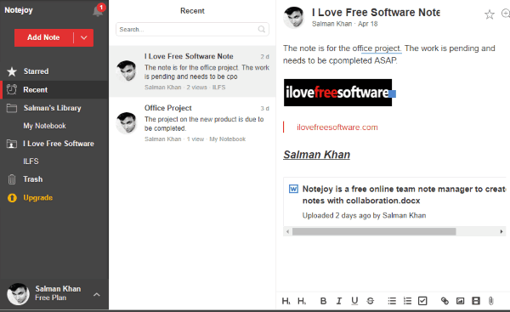Click the horizontal scrollbar under attachment
The width and height of the screenshot is (510, 312).
374,231
